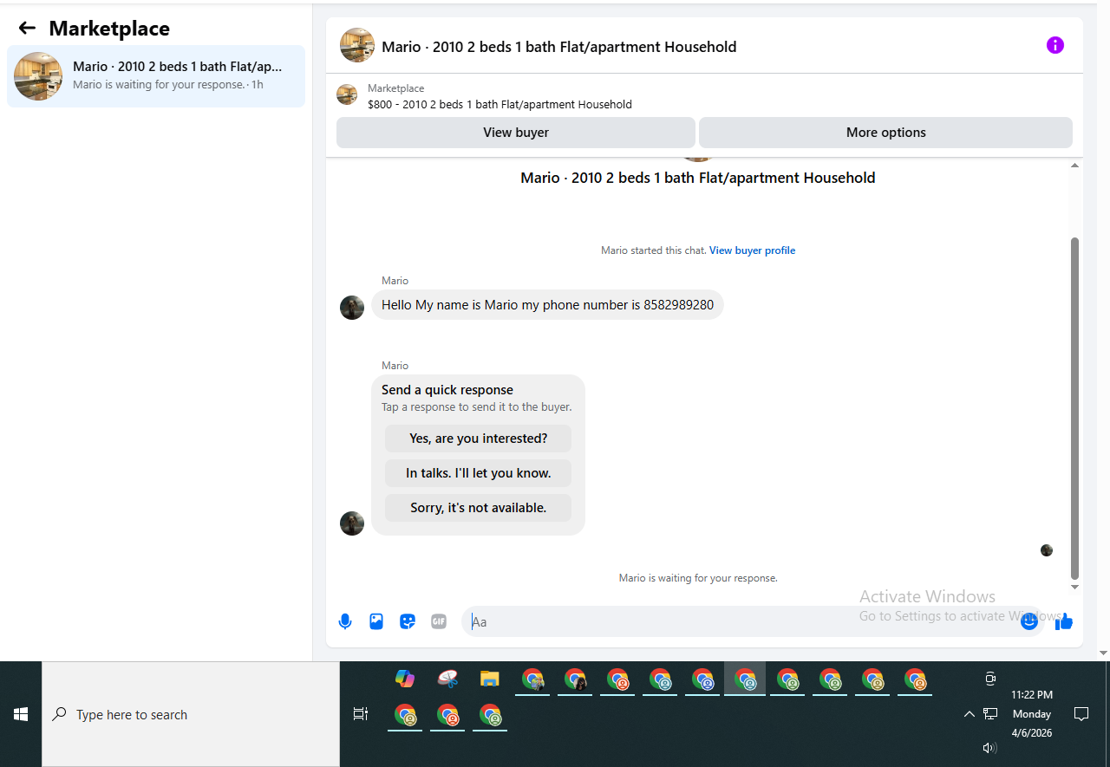This screenshot has height=767, width=1110.
Task: Follow the View buyer profile link
Action: tap(752, 250)
